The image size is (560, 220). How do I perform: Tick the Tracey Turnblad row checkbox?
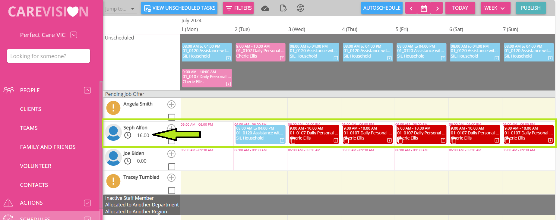[172, 190]
